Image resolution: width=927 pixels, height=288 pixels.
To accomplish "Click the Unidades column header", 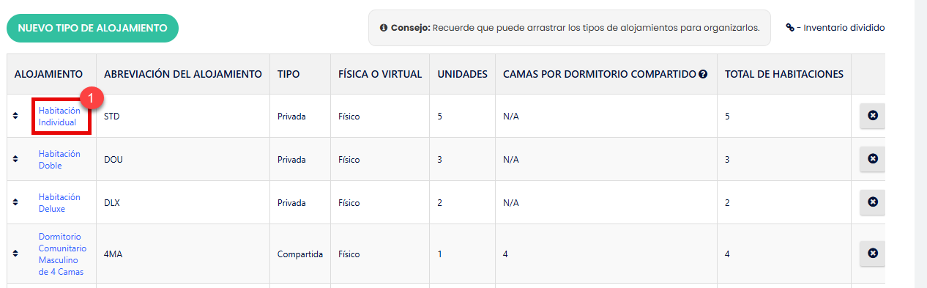I will 463,74.
